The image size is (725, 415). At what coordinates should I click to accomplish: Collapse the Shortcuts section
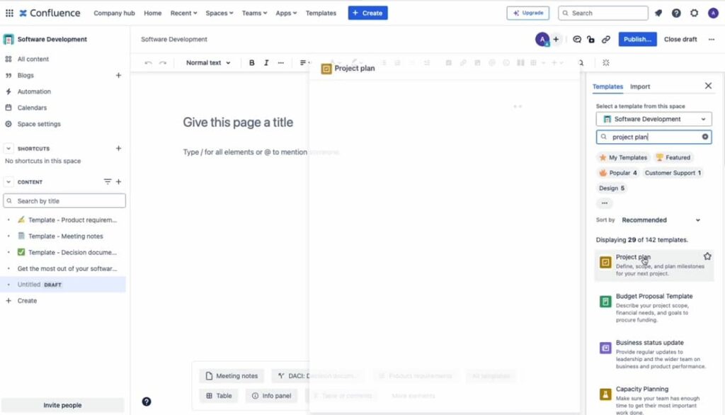click(8, 149)
